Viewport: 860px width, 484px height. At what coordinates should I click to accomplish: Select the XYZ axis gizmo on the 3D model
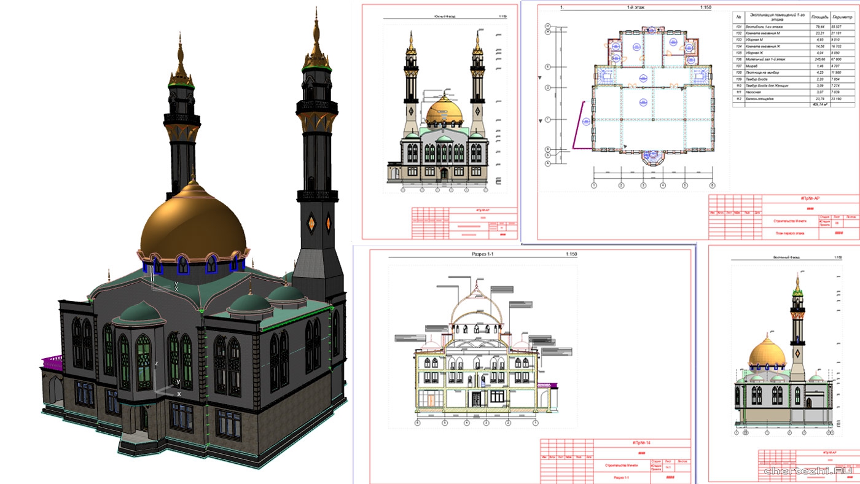(166, 382)
